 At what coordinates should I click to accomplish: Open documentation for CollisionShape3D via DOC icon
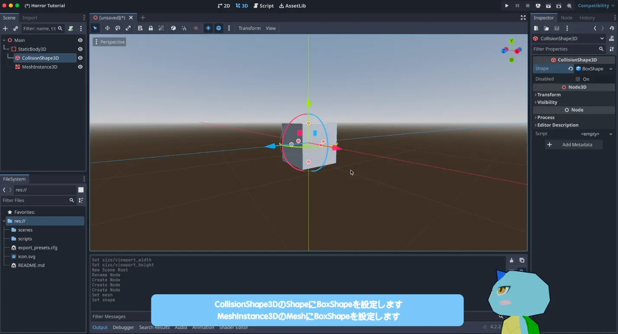click(612, 38)
